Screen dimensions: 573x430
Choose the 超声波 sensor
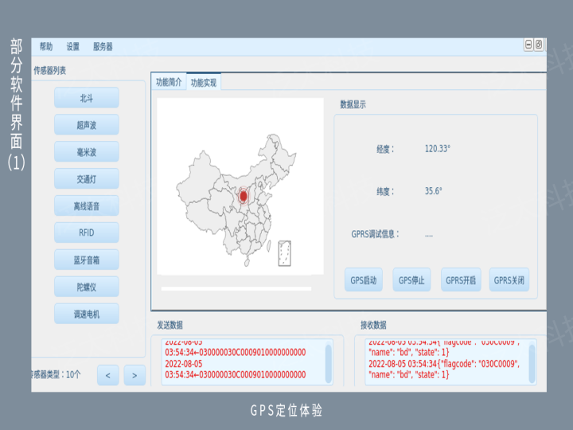coord(87,125)
